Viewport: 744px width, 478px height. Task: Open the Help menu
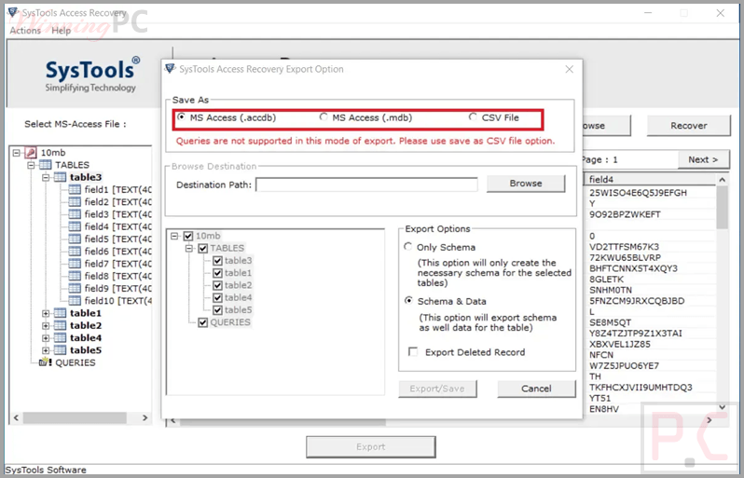(x=61, y=31)
